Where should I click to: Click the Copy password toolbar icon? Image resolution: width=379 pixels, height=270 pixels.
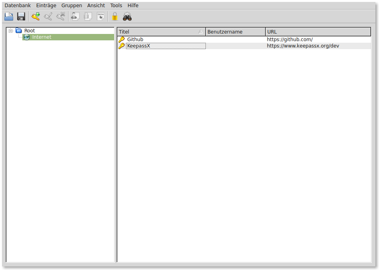click(88, 16)
